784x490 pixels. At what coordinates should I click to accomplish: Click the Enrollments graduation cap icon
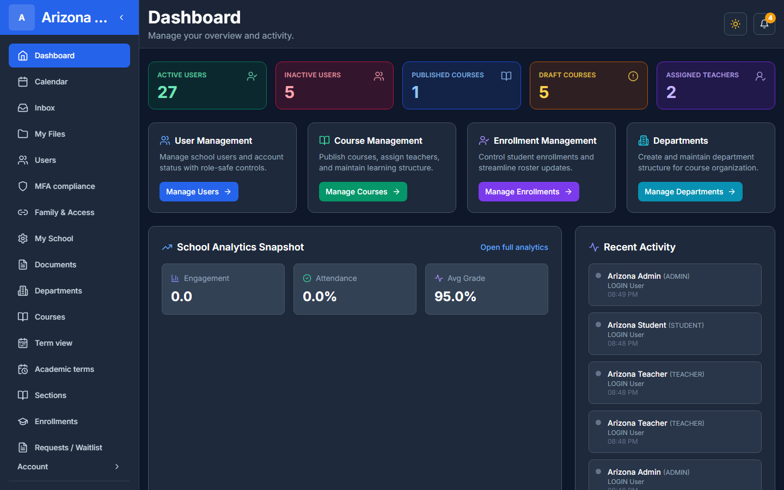coord(23,421)
